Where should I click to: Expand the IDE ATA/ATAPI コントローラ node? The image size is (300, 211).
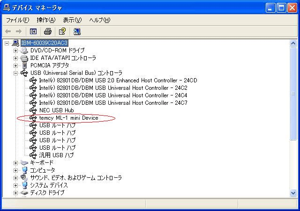pyautogui.click(x=15, y=58)
